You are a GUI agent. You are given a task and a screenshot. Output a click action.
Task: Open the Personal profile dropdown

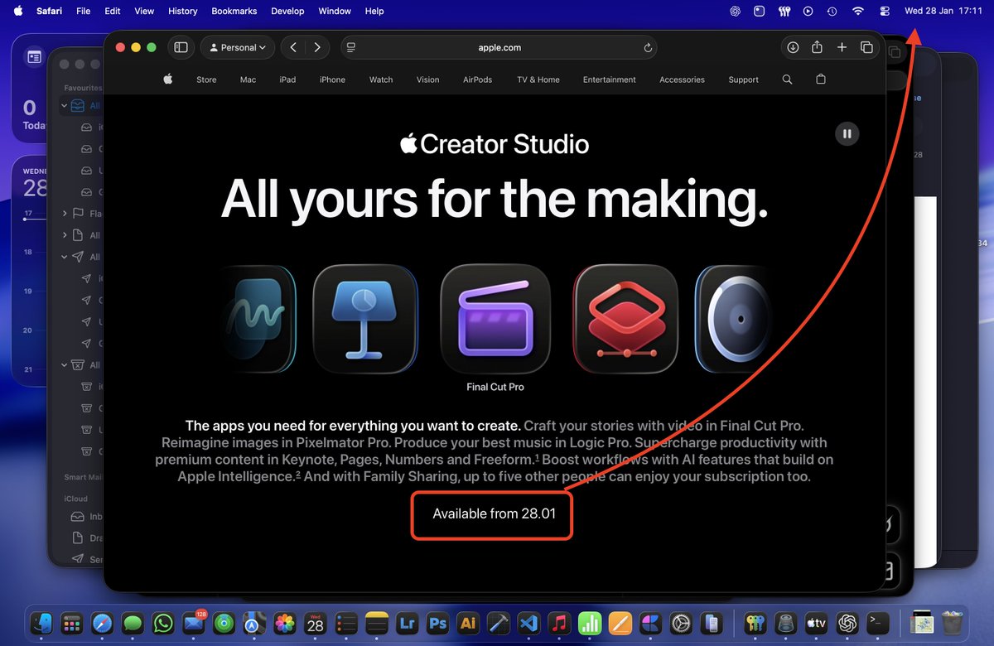click(x=238, y=47)
